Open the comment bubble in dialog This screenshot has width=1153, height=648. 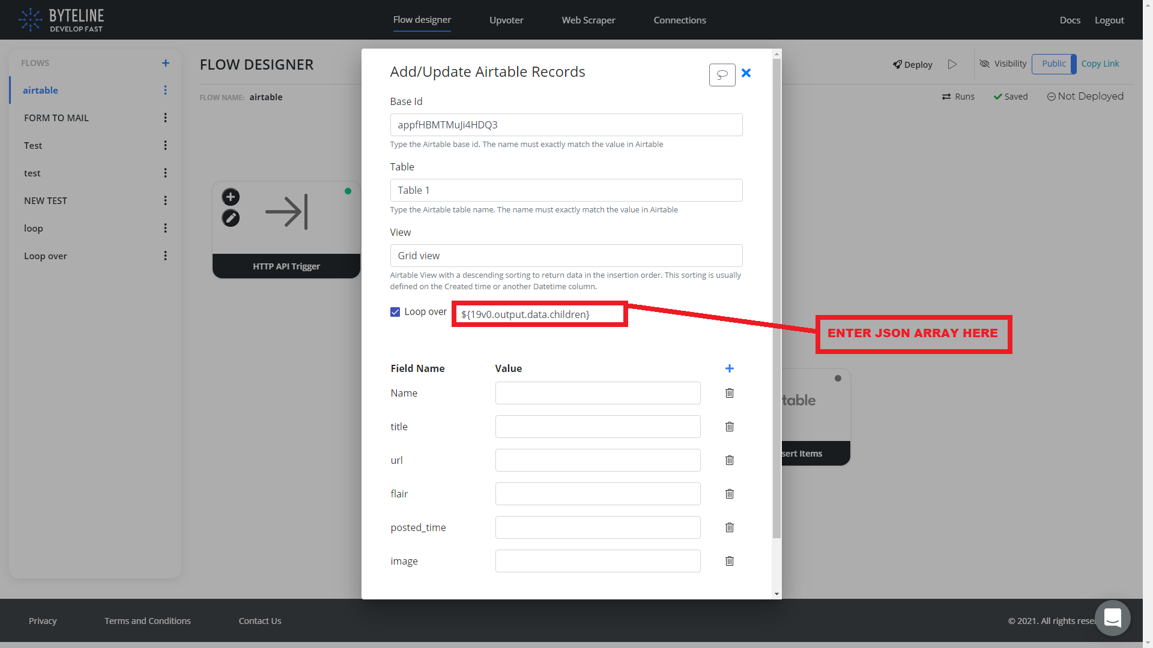coord(722,74)
